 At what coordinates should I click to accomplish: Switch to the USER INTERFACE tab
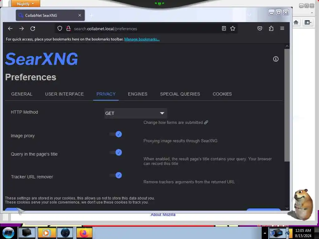point(64,94)
